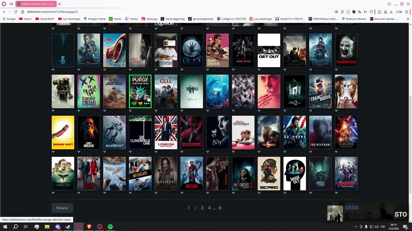Open the Opera main menu icon
412x231 pixels.
coord(4,4)
